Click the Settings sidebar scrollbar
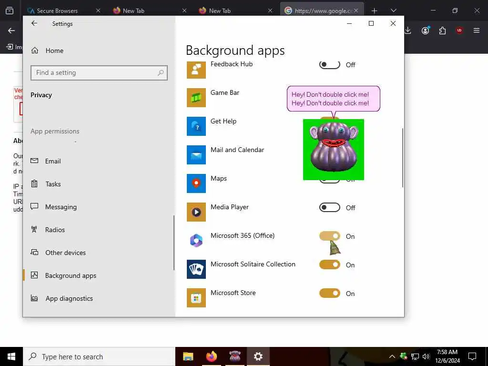 click(174, 243)
